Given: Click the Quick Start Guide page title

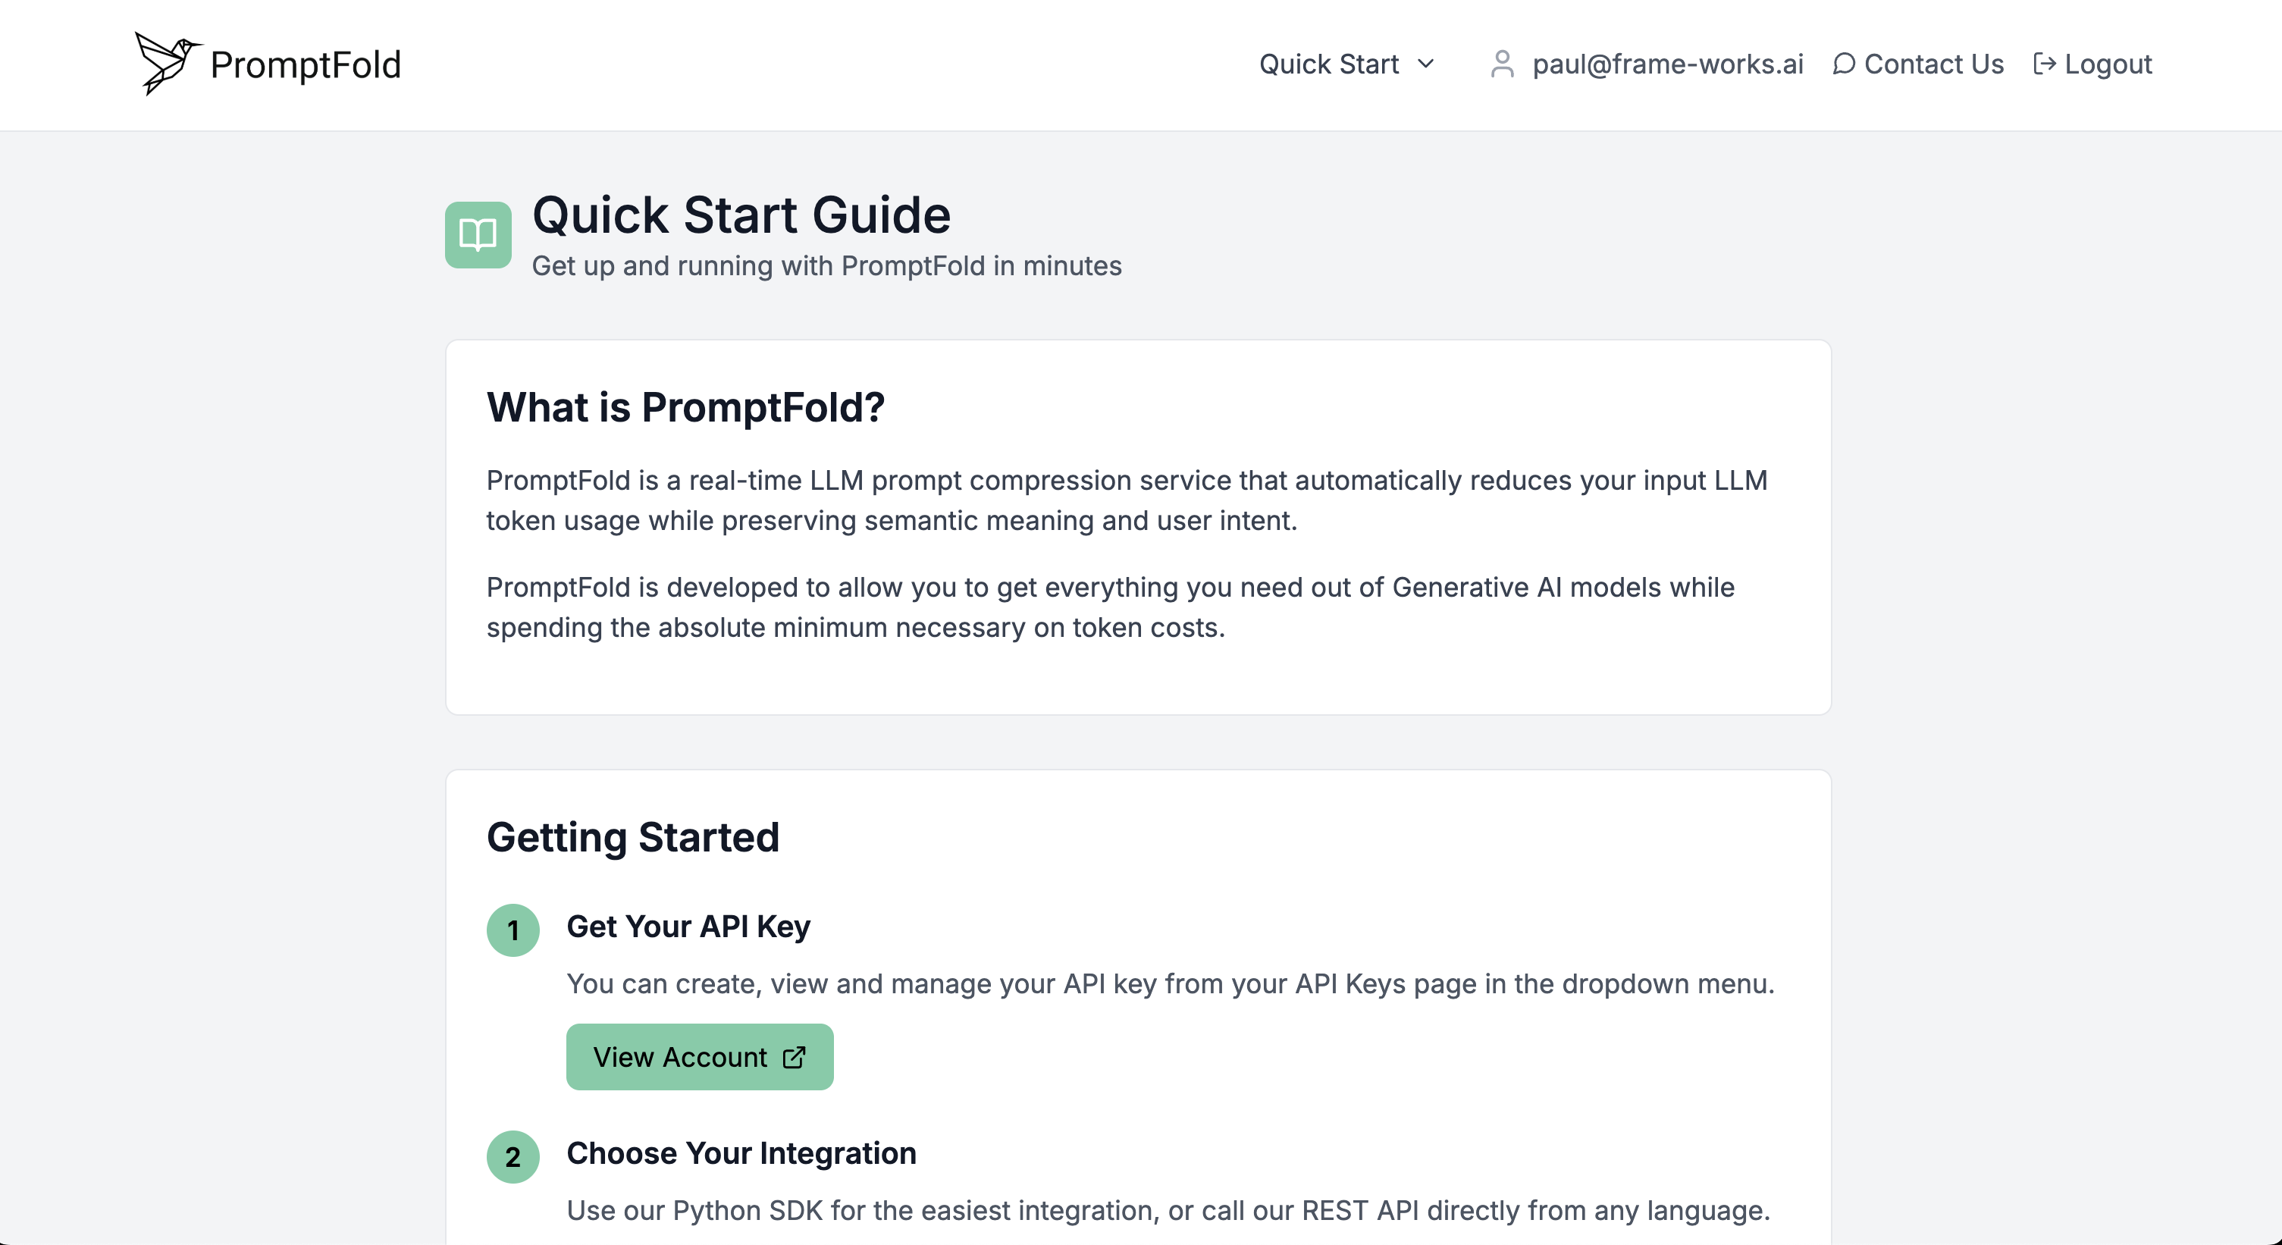Looking at the screenshot, I should click(x=741, y=215).
